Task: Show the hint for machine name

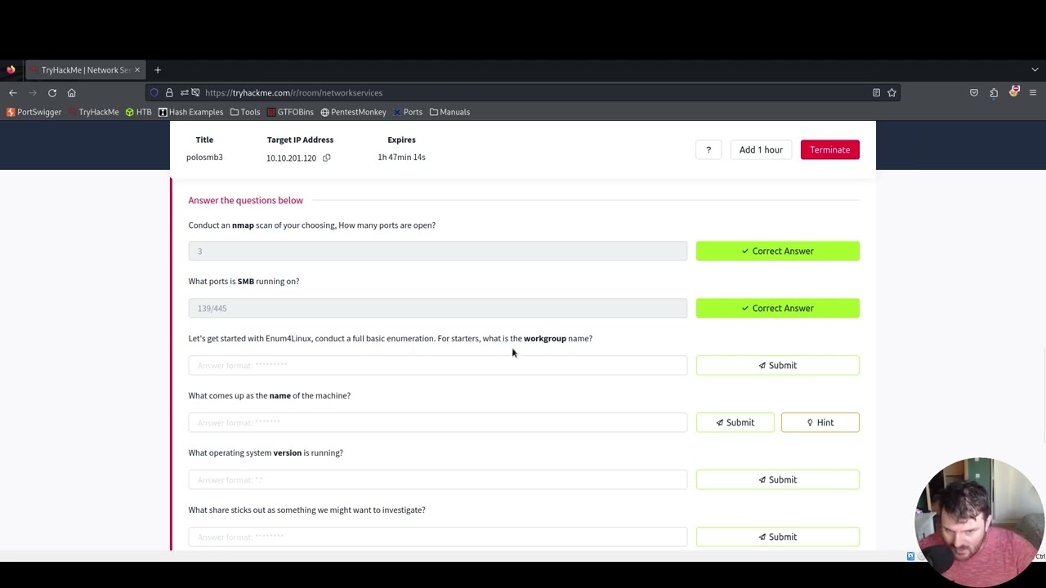Action: click(820, 422)
